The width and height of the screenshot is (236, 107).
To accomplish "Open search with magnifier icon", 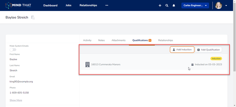I will pyautogui.click(x=167, y=5).
